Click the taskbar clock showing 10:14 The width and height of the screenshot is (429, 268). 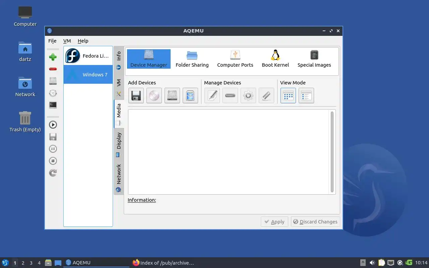point(421,263)
